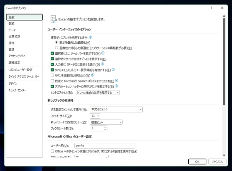Open 次を既定フォントとして使用 dropdown
232x171 pixels.
116,109
